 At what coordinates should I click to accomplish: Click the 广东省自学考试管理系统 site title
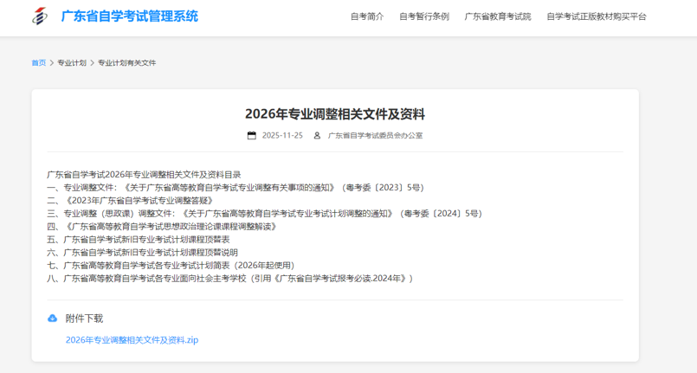tap(129, 16)
